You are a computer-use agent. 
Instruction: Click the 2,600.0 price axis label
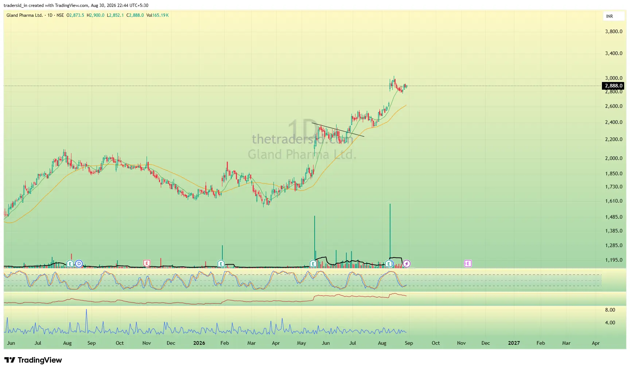pos(614,106)
